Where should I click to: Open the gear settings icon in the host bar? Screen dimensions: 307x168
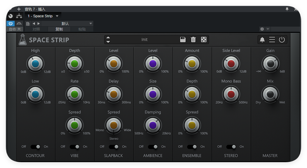pos(262,29)
